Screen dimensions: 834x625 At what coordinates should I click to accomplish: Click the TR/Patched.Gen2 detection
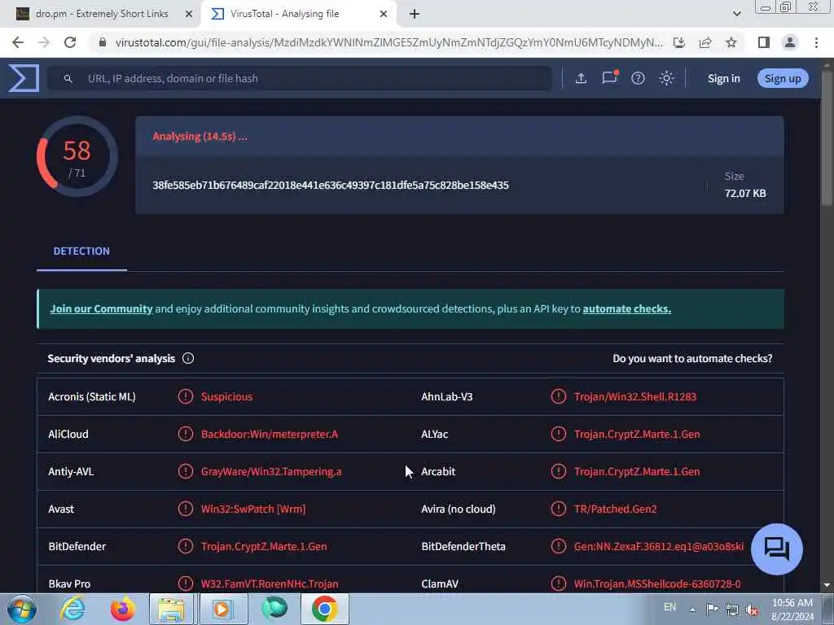coord(616,509)
